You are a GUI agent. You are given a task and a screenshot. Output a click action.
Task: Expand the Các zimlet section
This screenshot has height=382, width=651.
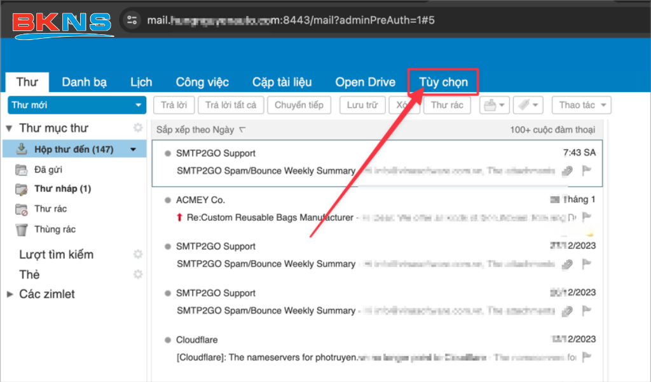coord(10,294)
